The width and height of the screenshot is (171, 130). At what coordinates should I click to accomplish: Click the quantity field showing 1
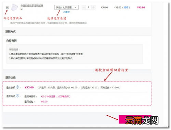(89, 8)
